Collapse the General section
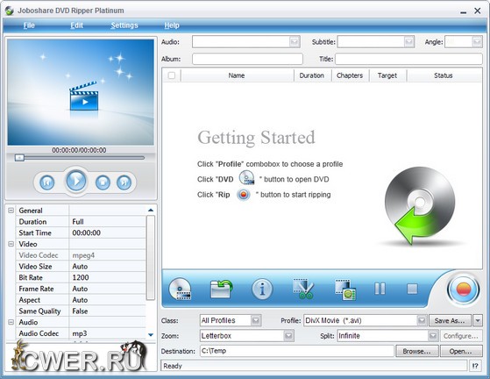The image size is (490, 379). point(11,211)
